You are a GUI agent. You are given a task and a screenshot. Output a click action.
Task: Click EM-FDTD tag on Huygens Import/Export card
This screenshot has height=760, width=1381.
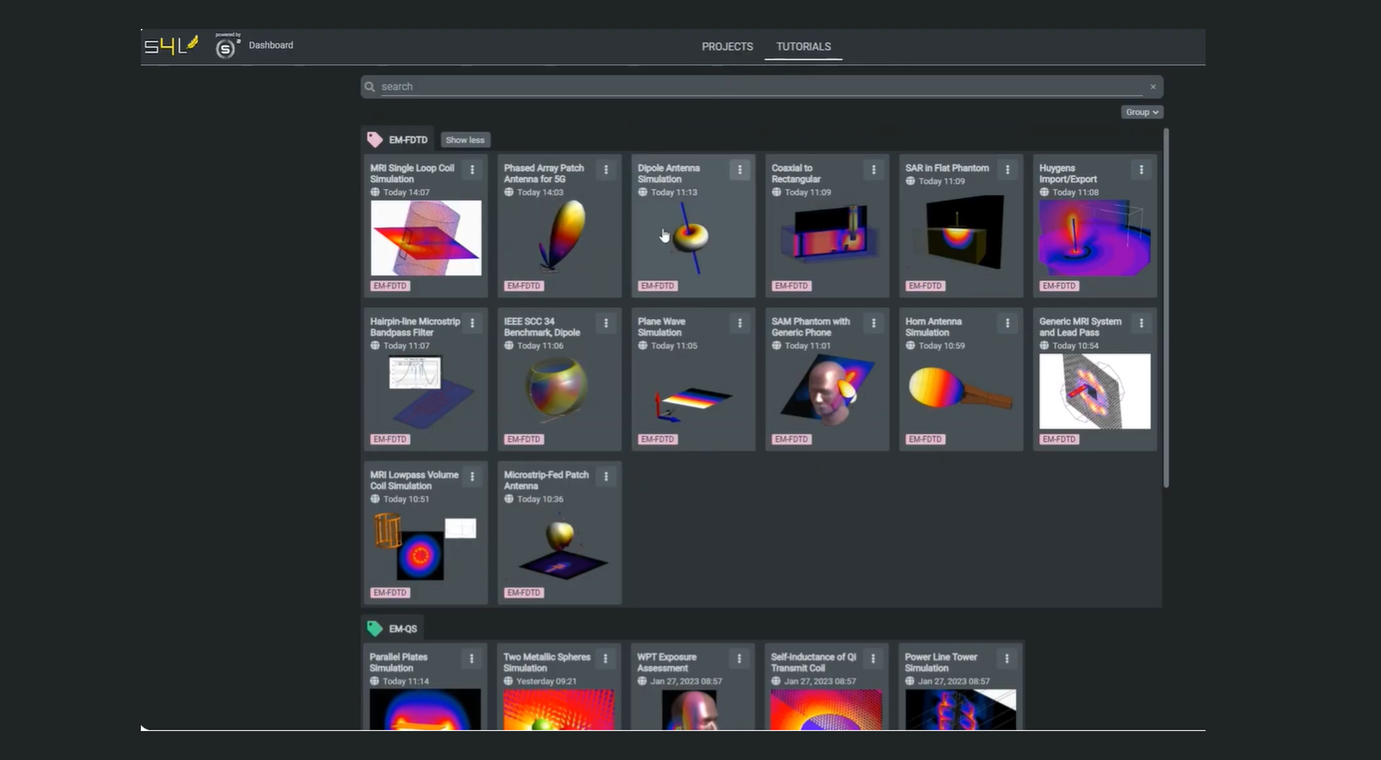[1059, 286]
